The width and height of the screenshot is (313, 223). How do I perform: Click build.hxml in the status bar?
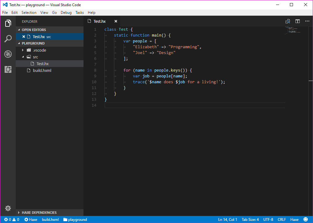[50, 220]
